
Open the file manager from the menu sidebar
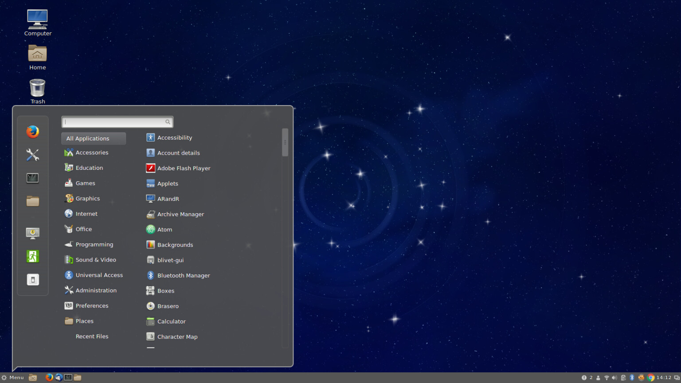coord(33,202)
